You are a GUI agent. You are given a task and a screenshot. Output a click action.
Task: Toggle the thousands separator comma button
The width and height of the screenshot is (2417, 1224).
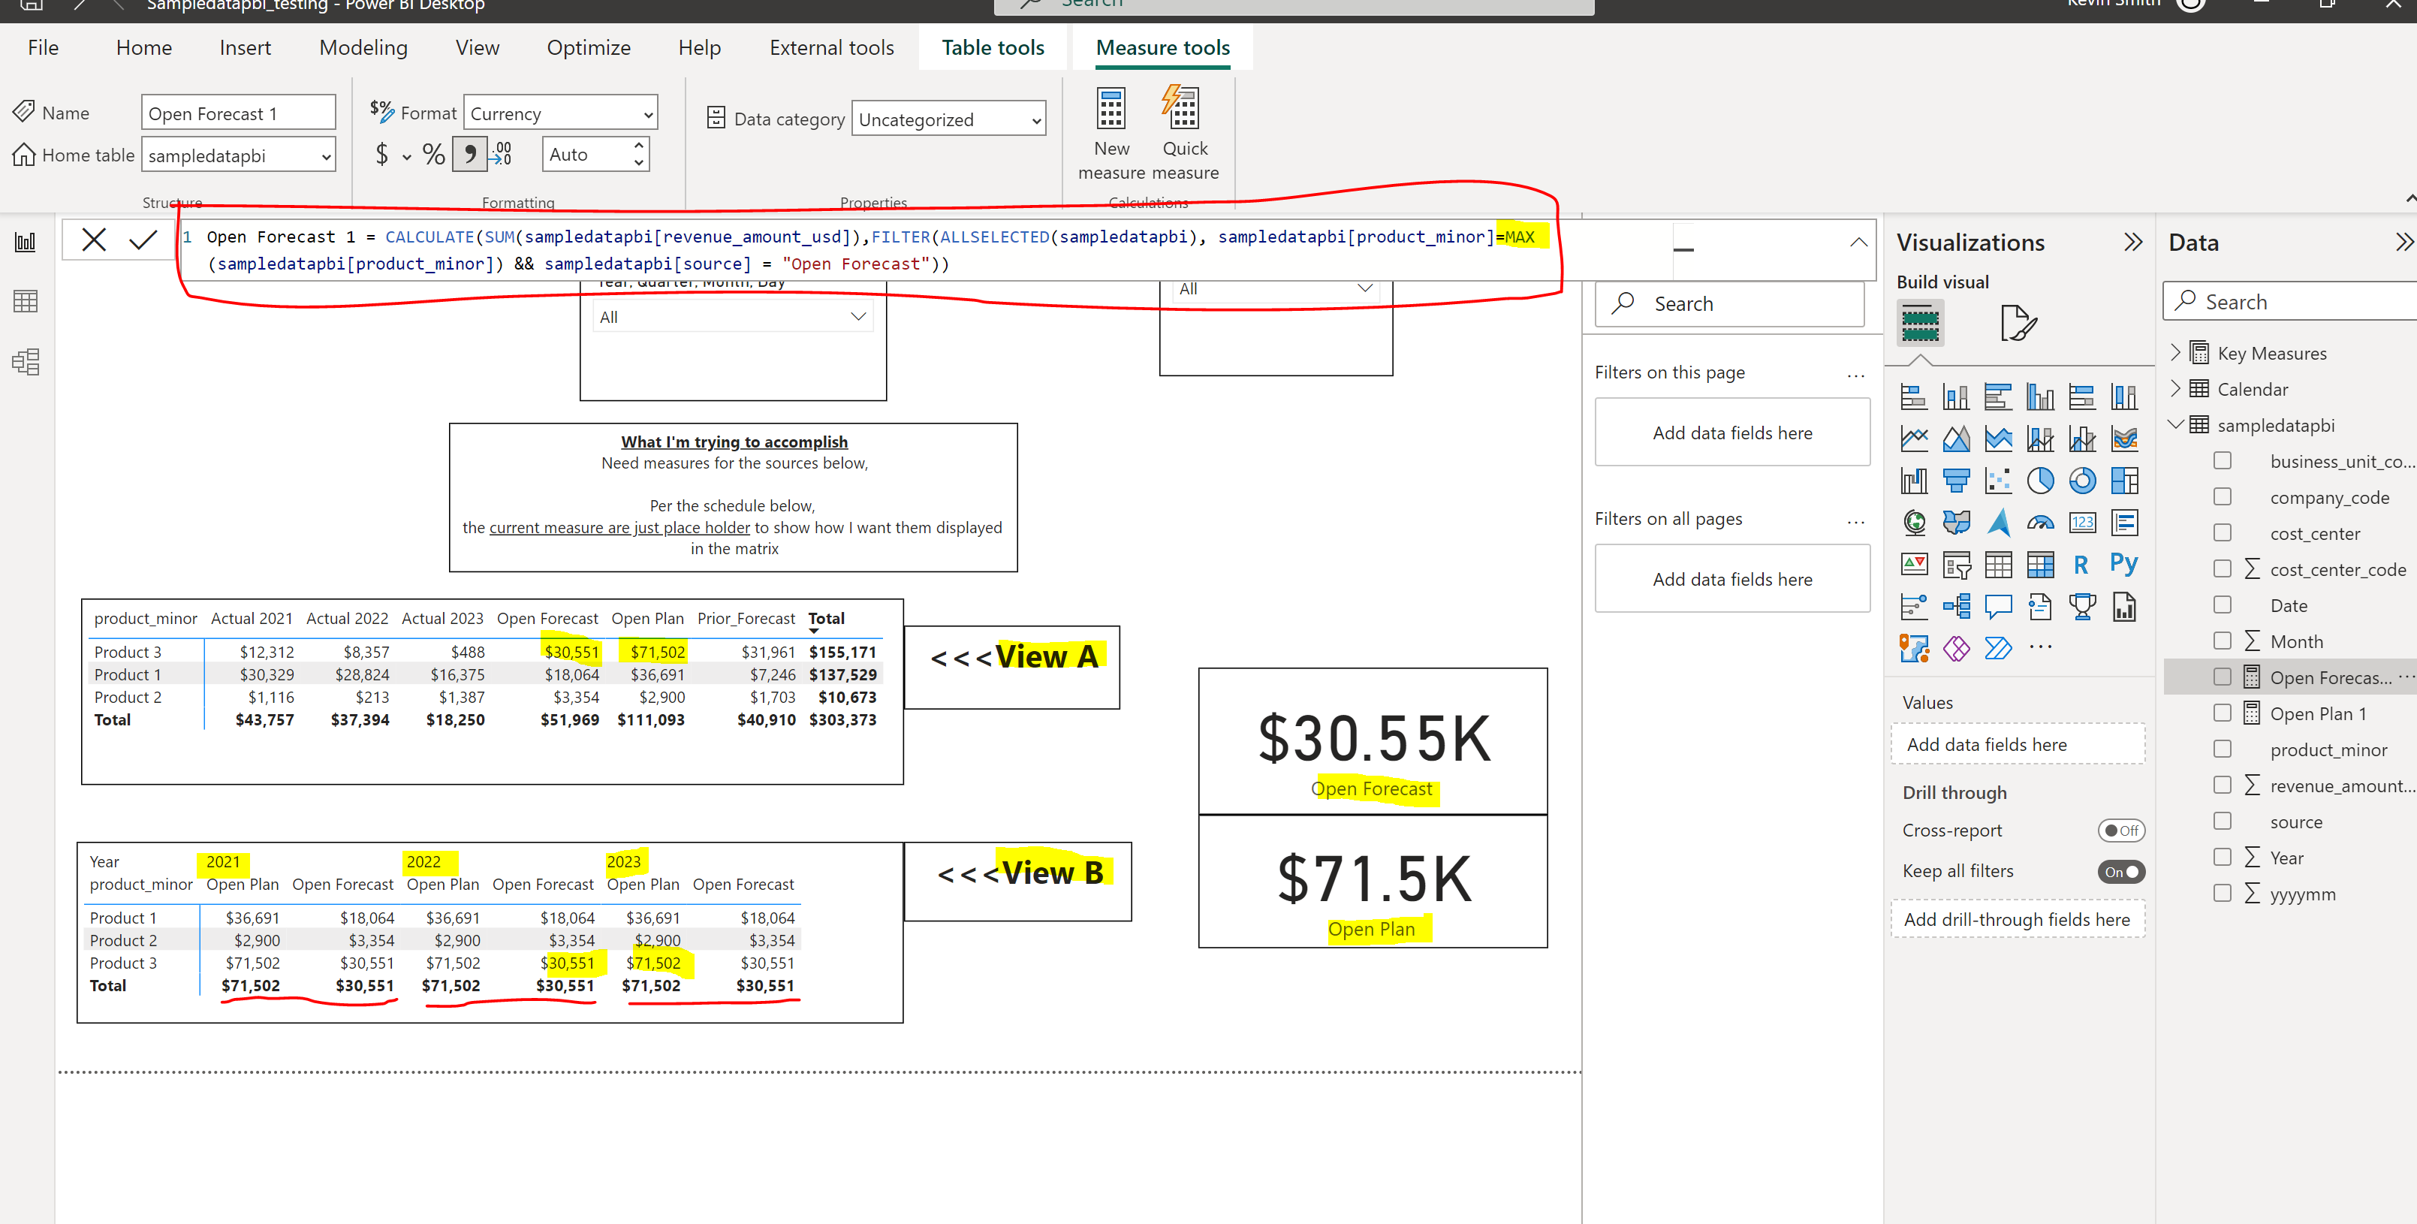[469, 154]
